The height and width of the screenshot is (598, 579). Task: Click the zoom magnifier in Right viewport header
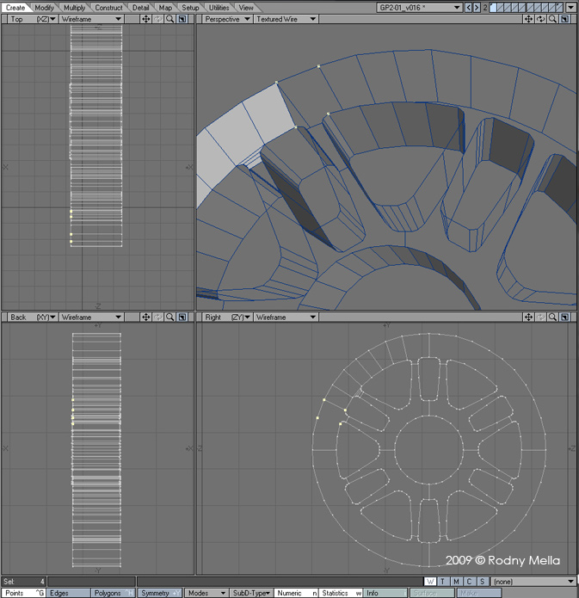(552, 317)
